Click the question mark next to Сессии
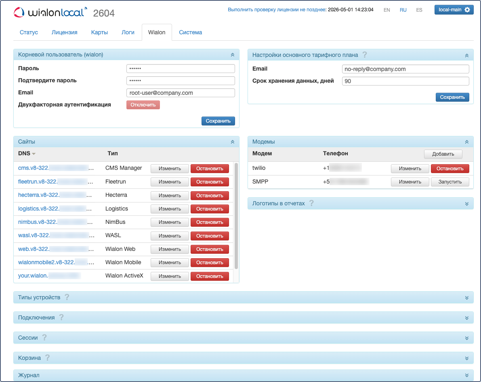The width and height of the screenshot is (481, 382). (x=44, y=338)
